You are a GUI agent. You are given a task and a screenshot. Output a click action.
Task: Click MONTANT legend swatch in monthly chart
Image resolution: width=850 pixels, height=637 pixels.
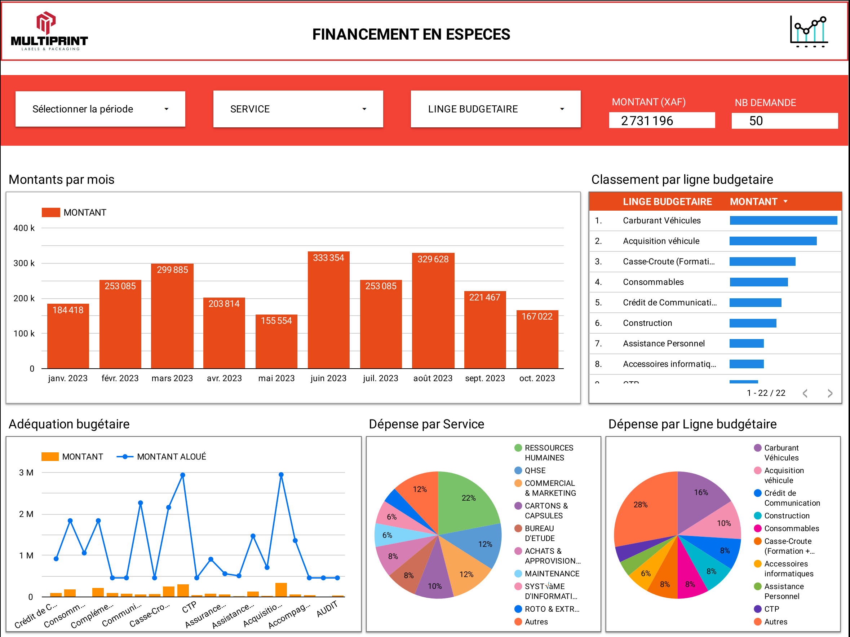pos(51,212)
